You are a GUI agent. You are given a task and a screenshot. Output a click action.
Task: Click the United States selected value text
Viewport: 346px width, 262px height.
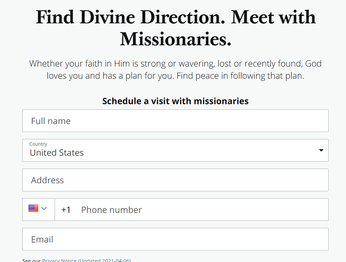57,153
